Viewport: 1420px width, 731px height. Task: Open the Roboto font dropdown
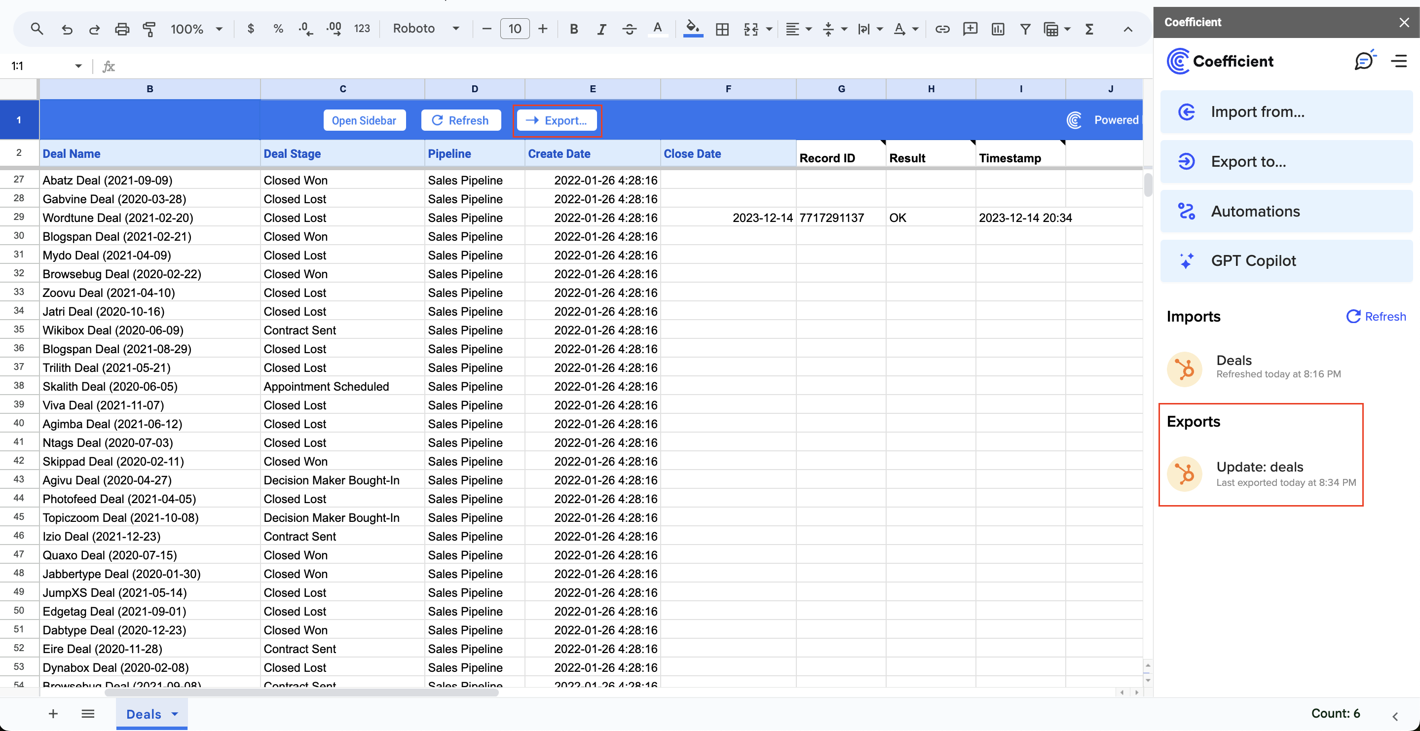pyautogui.click(x=426, y=29)
